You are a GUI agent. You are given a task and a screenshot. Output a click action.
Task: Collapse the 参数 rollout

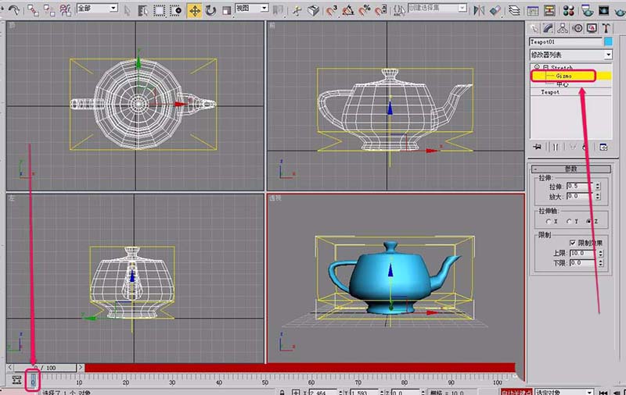click(x=570, y=169)
